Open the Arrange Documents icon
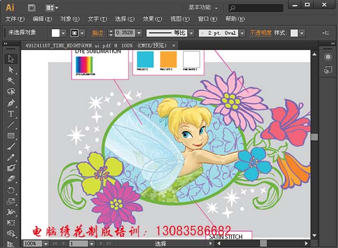Screen dimensions: 338x248 click(50, 8)
